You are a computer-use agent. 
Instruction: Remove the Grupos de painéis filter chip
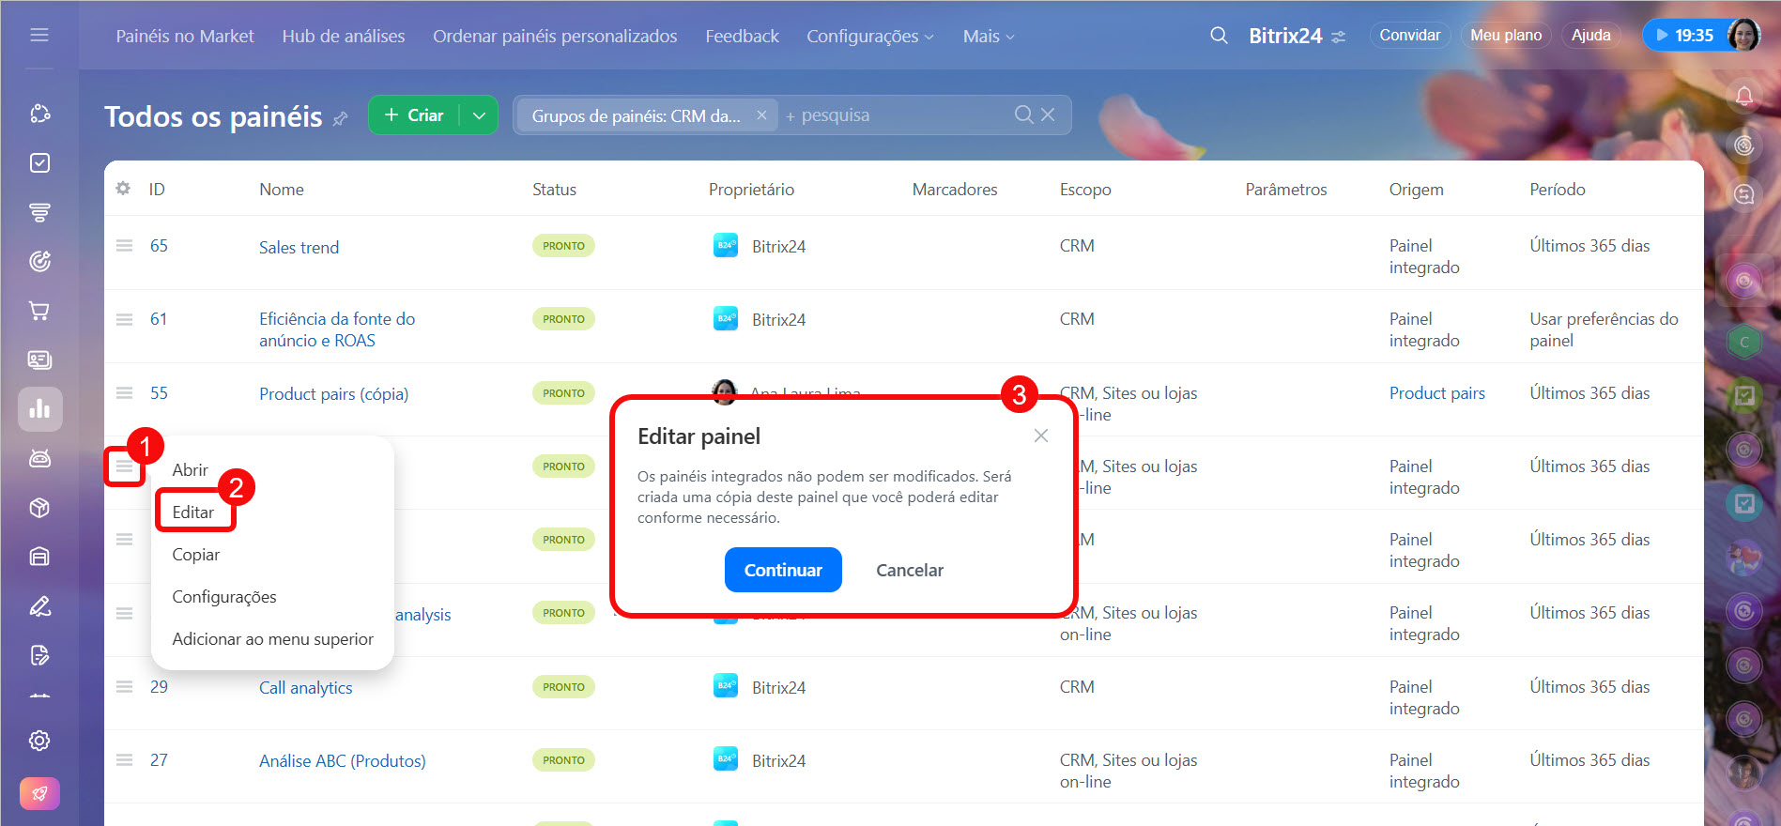pyautogui.click(x=761, y=115)
